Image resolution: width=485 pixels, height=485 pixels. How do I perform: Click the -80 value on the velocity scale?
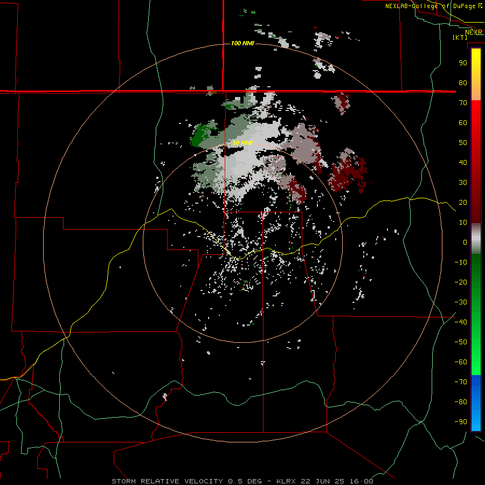click(461, 402)
